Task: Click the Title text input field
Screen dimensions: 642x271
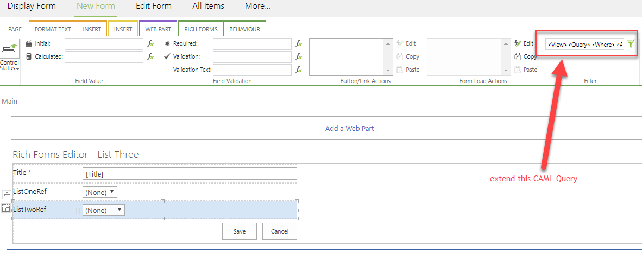Action: click(189, 174)
